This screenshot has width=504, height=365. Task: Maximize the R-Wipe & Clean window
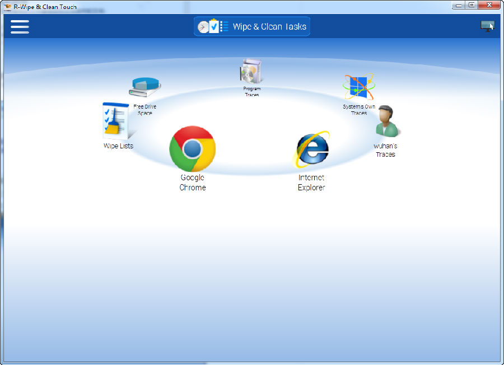click(x=471, y=5)
